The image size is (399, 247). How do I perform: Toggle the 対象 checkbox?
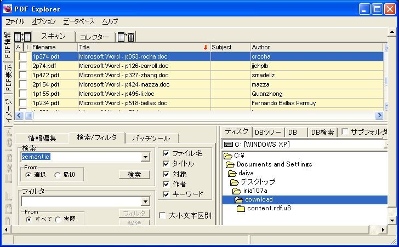coord(166,174)
